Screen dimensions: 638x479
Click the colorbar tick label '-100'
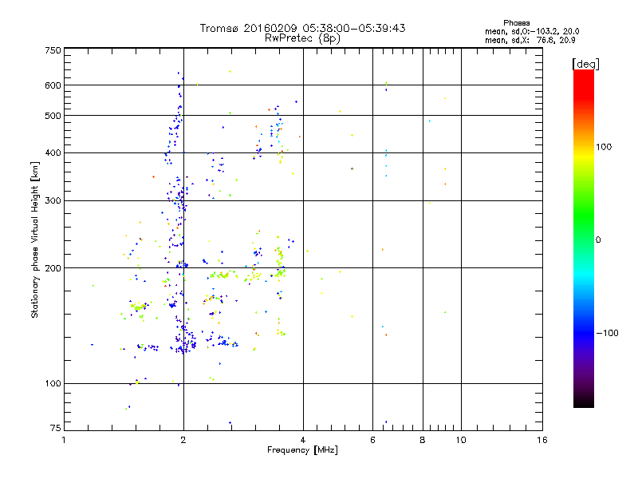click(x=607, y=333)
